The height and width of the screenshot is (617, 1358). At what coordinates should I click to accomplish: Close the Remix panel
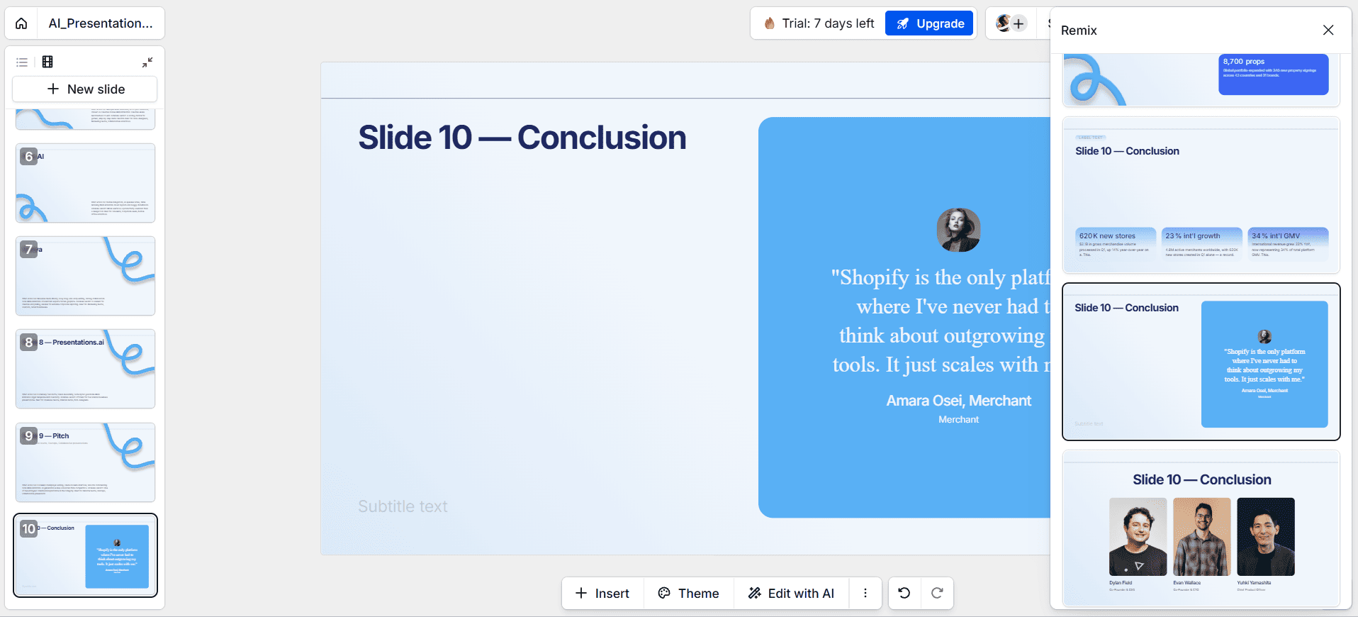[1328, 30]
